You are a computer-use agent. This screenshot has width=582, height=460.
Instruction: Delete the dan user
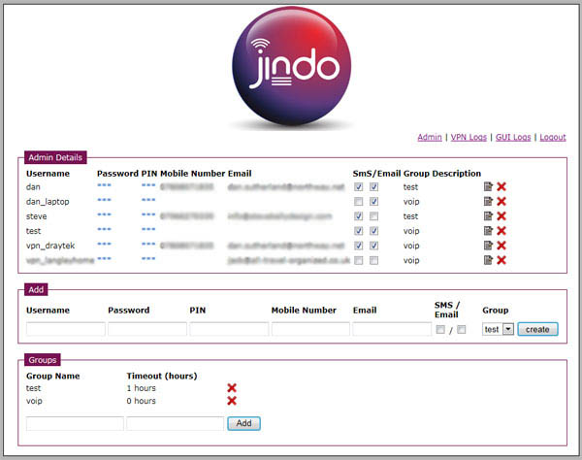[501, 186]
